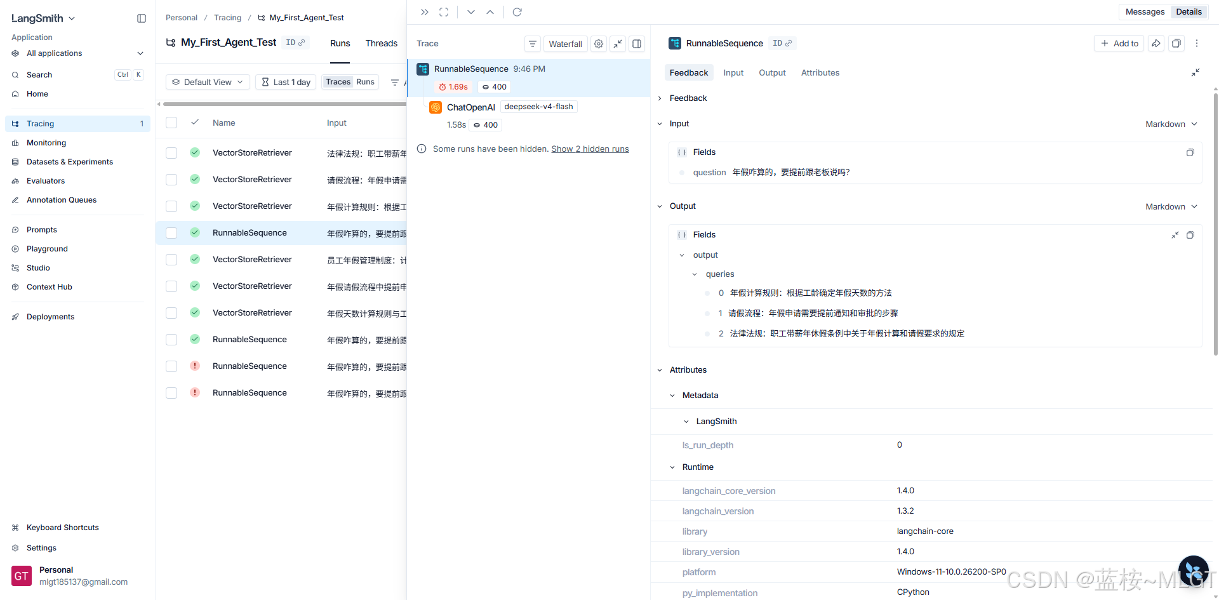
Task: Copy the Output fields content
Action: (x=1190, y=235)
